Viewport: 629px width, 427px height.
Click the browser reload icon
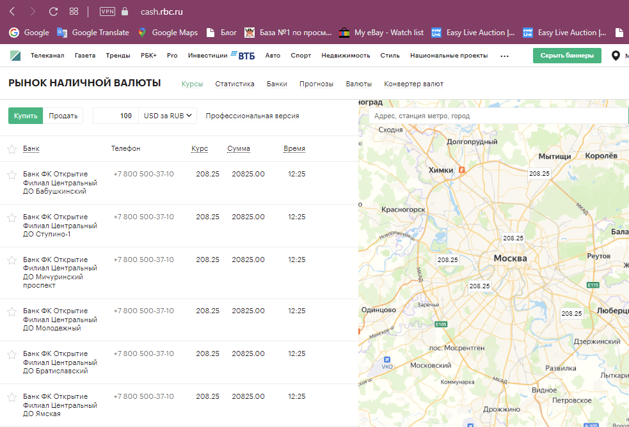(53, 12)
